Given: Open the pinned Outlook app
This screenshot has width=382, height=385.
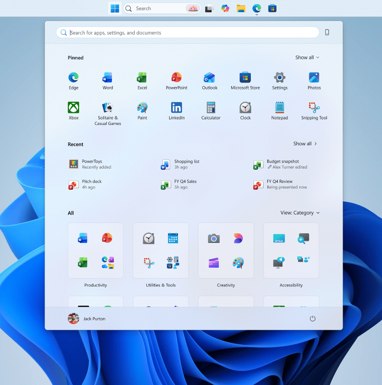Looking at the screenshot, I should pyautogui.click(x=210, y=81).
